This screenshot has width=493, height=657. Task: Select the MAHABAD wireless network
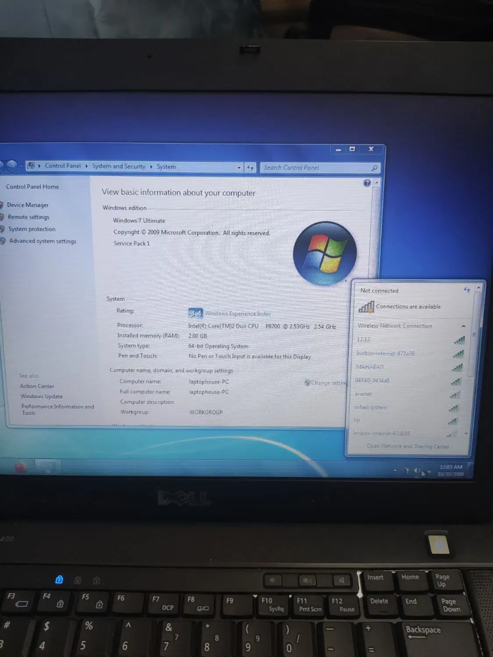(409, 367)
